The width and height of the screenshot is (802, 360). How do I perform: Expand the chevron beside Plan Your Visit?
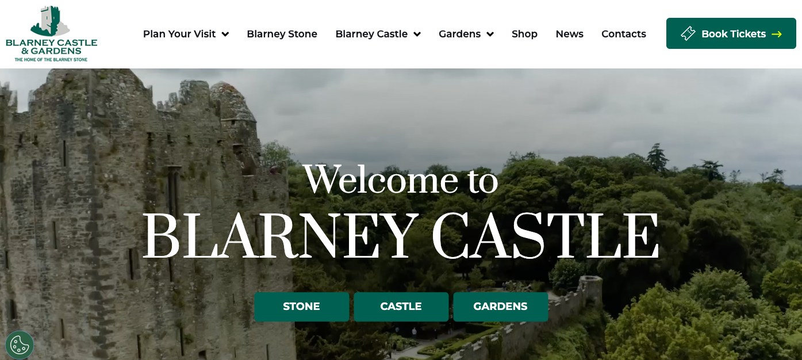point(225,35)
